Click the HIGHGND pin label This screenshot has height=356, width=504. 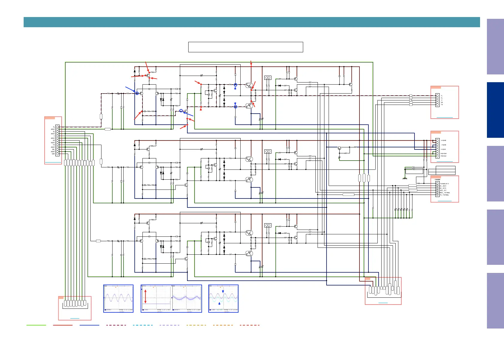tap(444, 154)
